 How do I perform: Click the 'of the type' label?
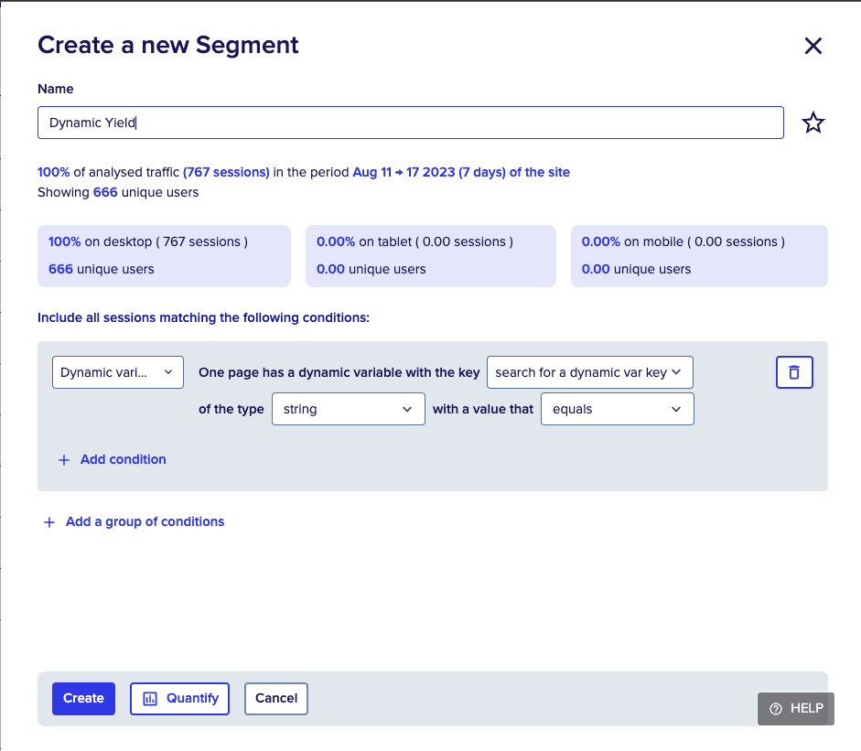231,409
